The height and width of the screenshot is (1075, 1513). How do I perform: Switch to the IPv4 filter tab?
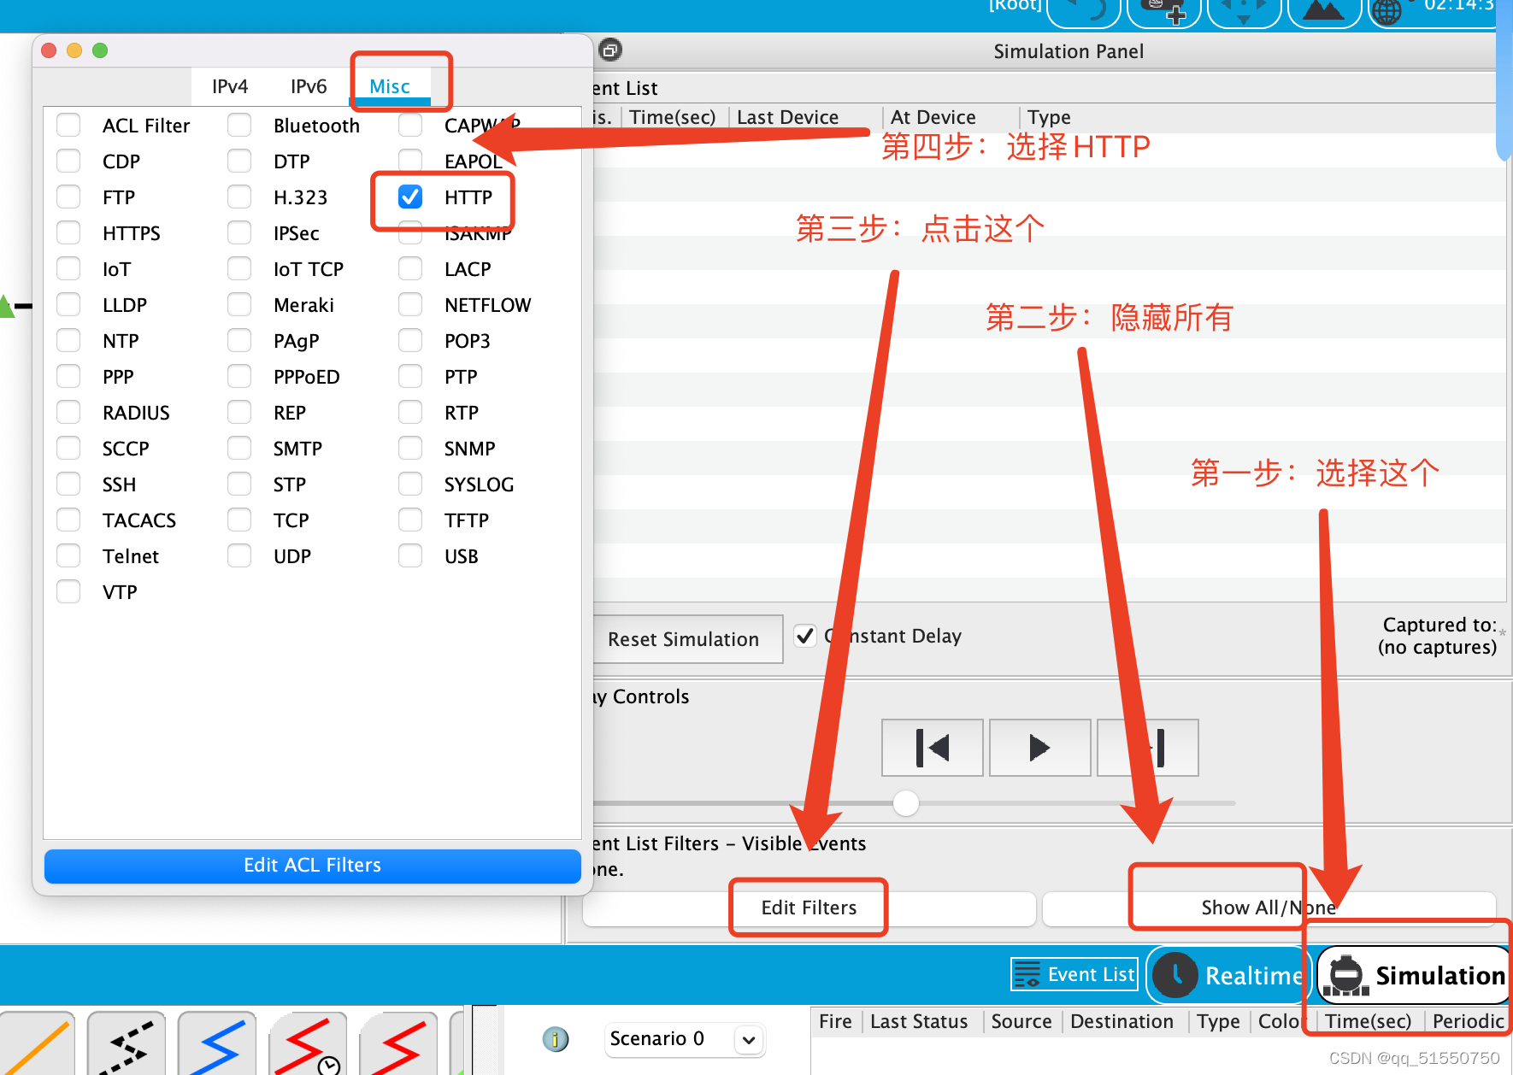pyautogui.click(x=230, y=86)
